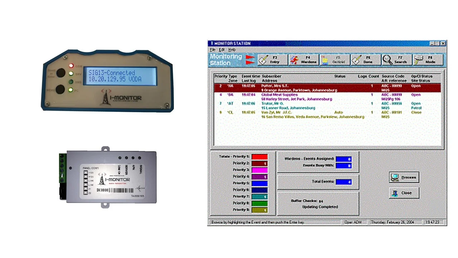
Task: Click the Priority column header
Action: 220,76
